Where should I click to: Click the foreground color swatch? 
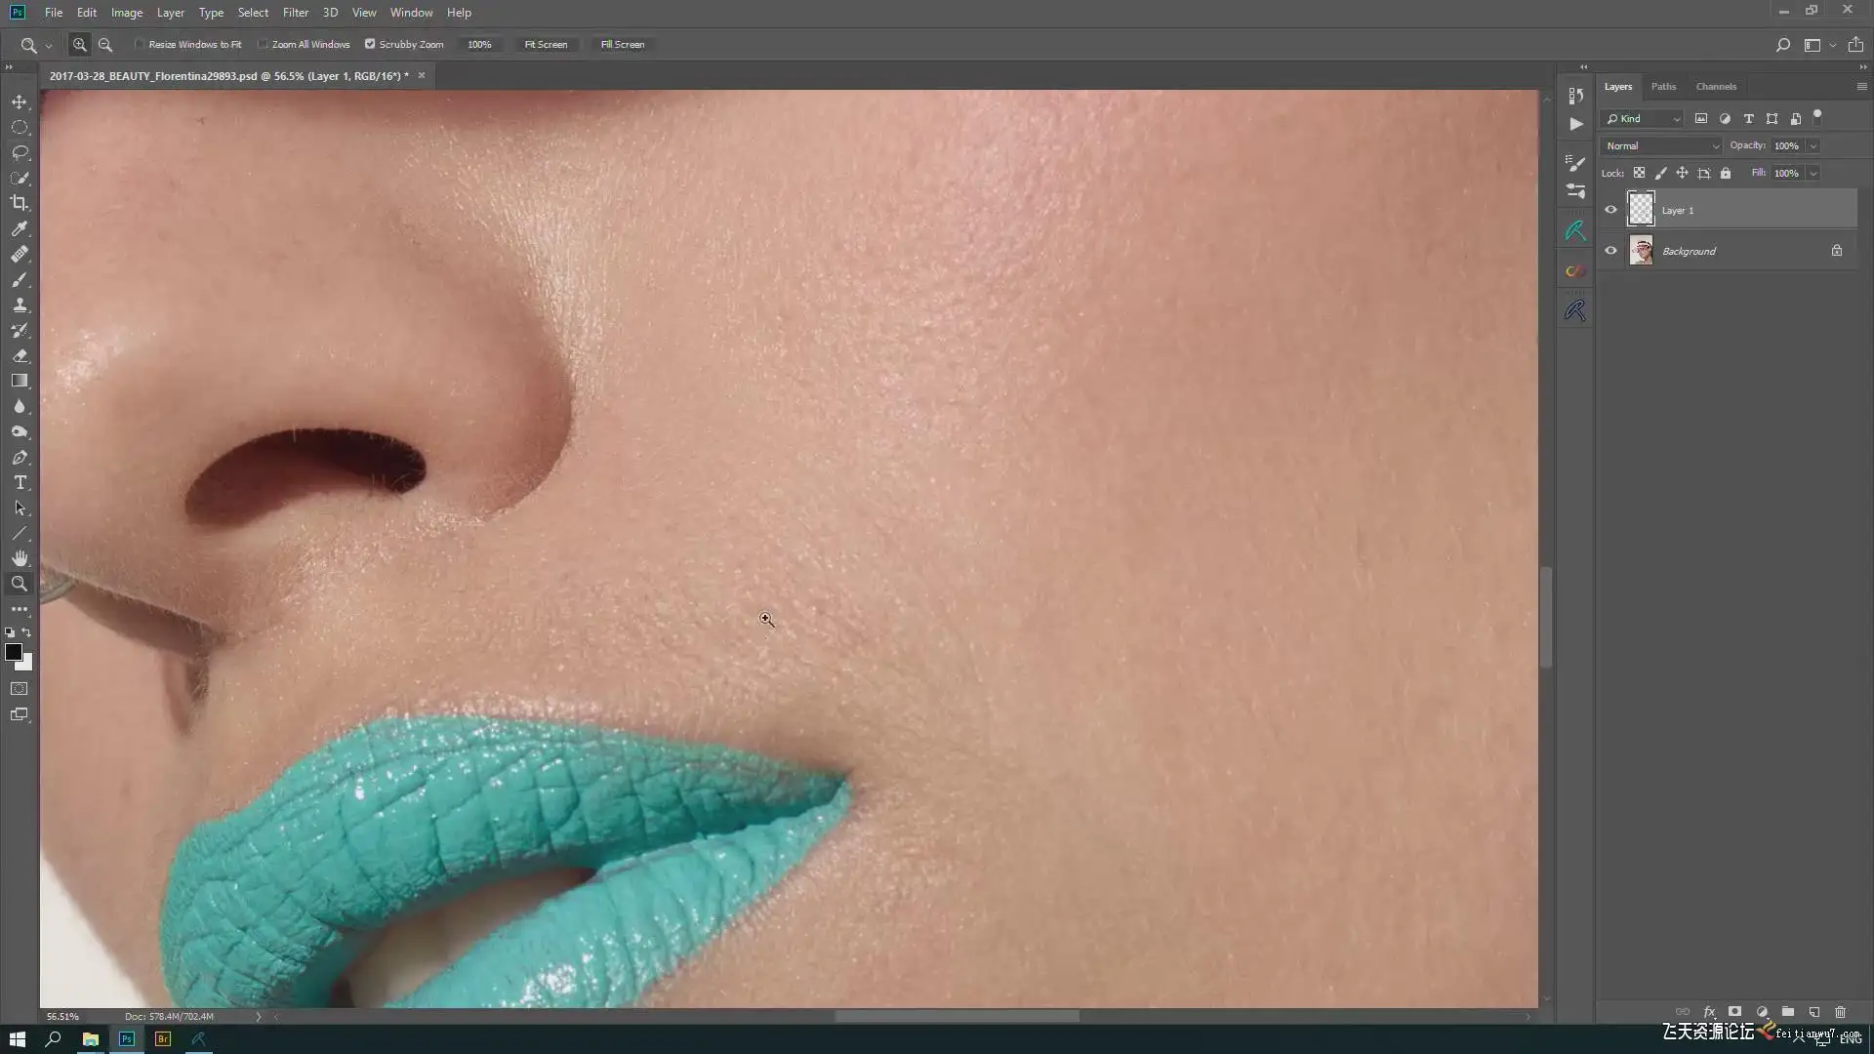pos(13,652)
